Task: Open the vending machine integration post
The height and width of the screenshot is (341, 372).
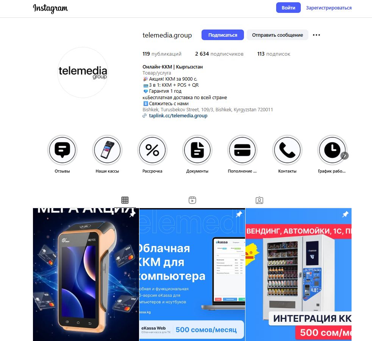Action: click(299, 274)
